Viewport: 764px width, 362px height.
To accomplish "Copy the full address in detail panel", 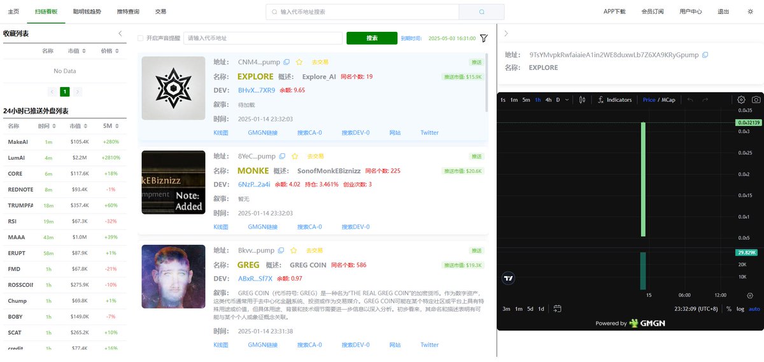I will pyautogui.click(x=705, y=55).
